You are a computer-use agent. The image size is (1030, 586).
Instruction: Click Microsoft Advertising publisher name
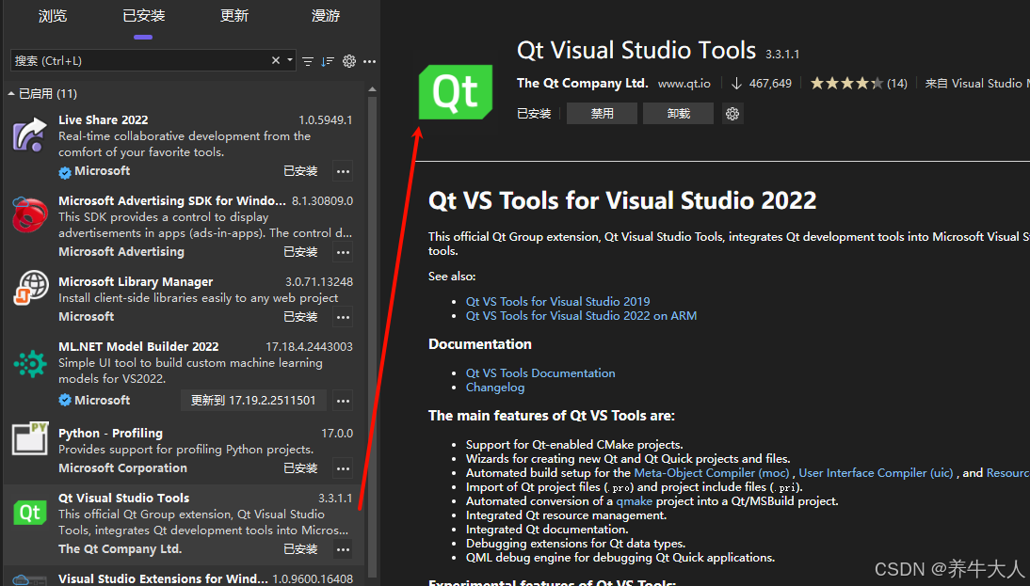pyautogui.click(x=121, y=251)
